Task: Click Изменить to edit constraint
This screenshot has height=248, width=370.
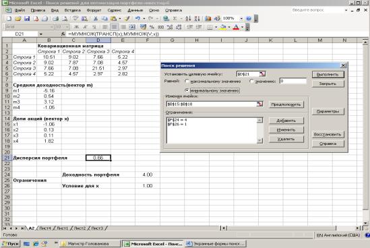Action: point(286,130)
